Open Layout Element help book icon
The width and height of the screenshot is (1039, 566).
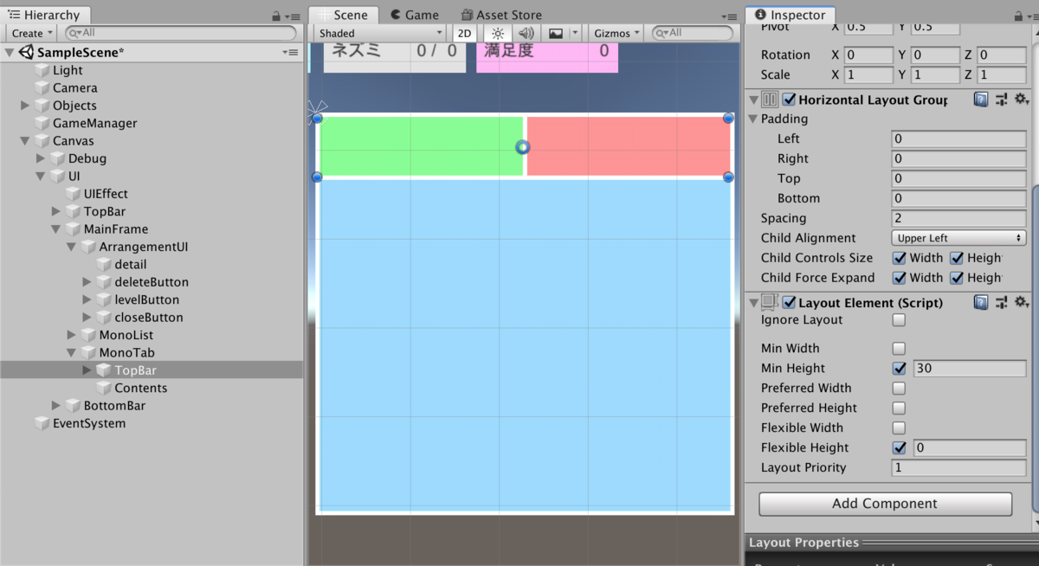click(981, 302)
